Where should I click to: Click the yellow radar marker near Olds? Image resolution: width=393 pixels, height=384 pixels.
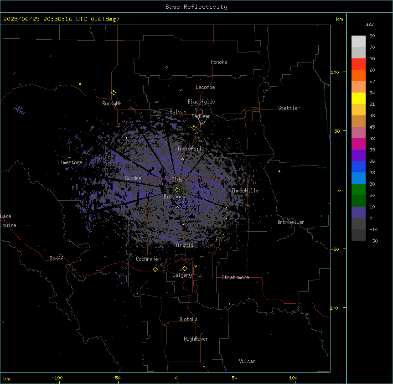[177, 190]
